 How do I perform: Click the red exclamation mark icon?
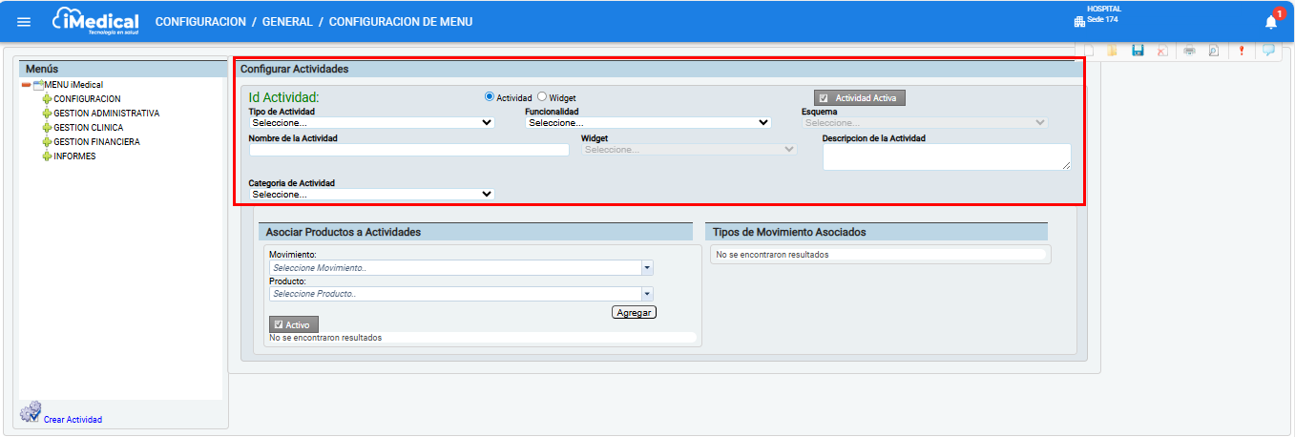coord(1242,51)
